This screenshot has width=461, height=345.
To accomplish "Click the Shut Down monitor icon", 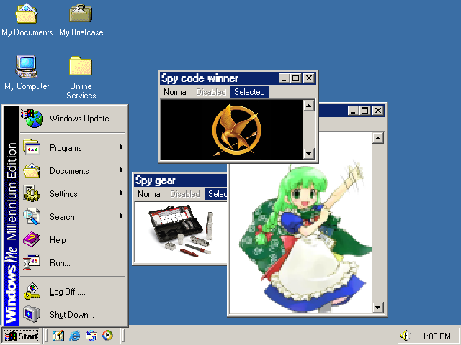I will click(x=32, y=314).
